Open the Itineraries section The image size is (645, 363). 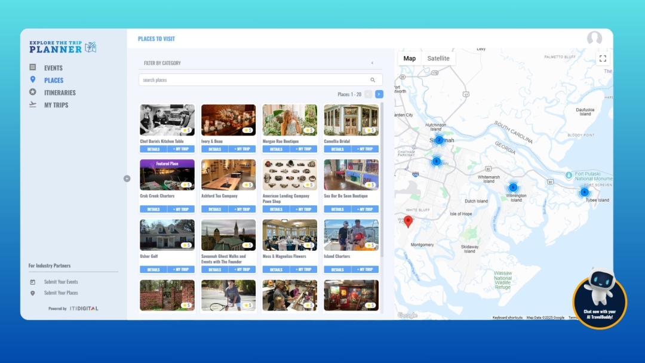click(x=60, y=93)
